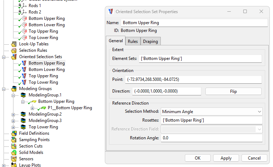Click the Section Cuts icon
Image resolution: width=273 pixels, height=167 pixels.
tap(14, 146)
